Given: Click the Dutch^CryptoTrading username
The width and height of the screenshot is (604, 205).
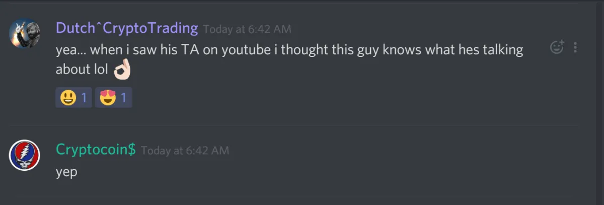Looking at the screenshot, I should click(x=127, y=28).
